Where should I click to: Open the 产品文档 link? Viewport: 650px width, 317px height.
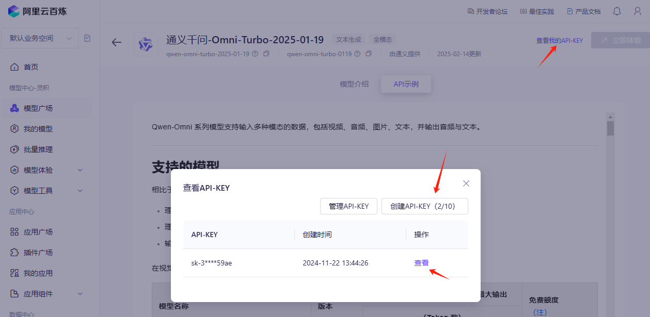point(583,11)
